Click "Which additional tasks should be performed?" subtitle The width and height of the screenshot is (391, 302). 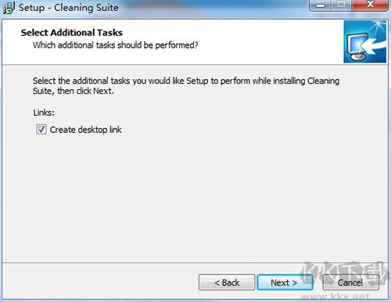pos(116,45)
